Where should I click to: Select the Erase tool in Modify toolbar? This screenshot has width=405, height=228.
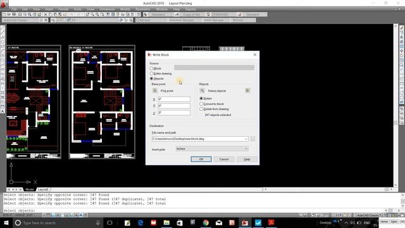[x=402, y=28]
